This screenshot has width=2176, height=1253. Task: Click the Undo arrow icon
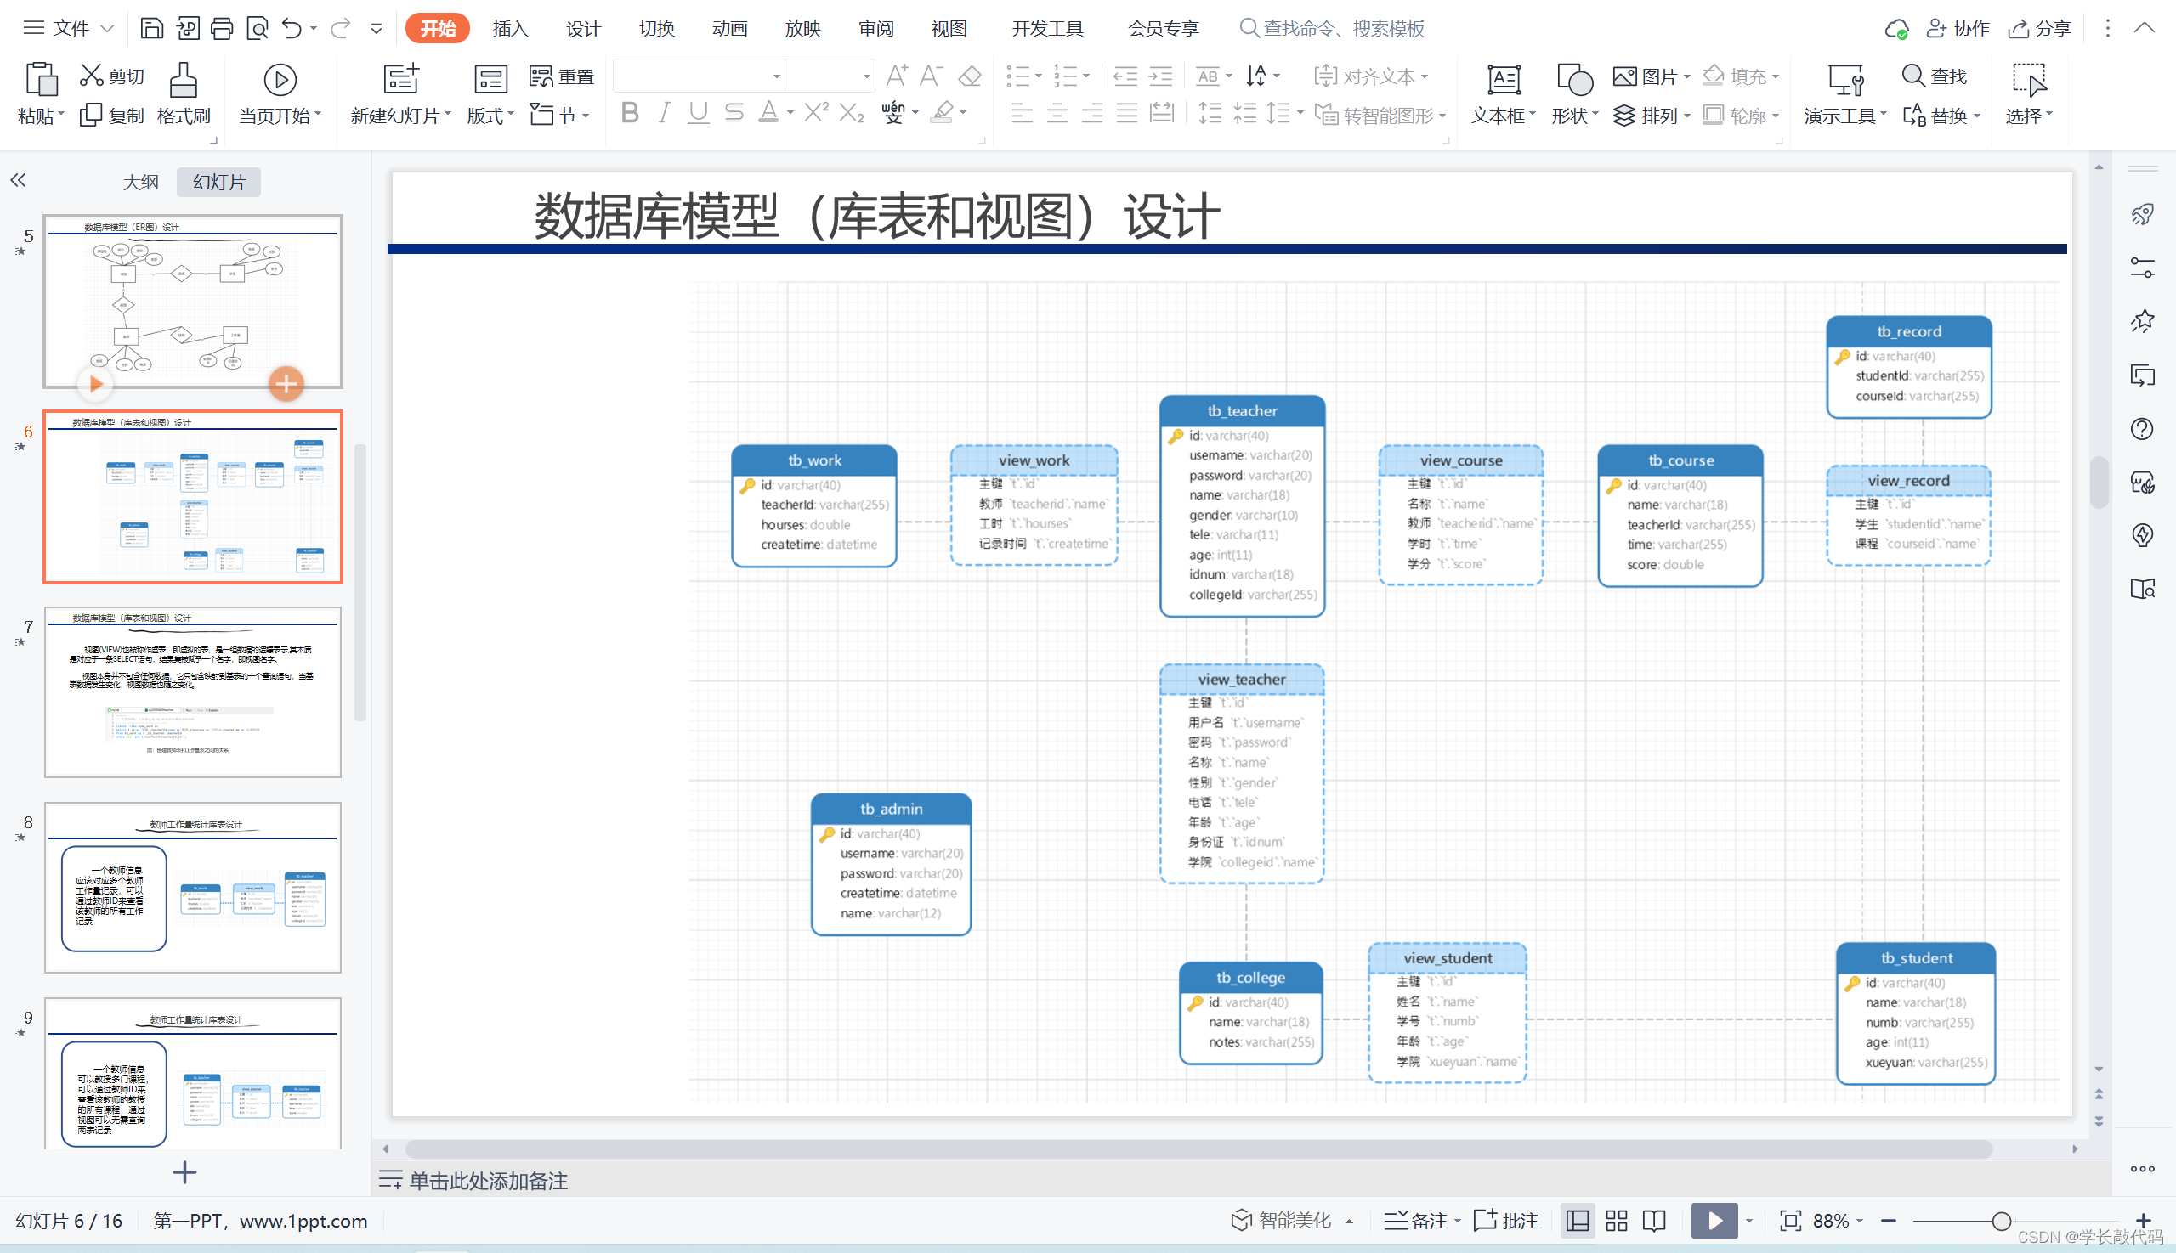point(292,28)
